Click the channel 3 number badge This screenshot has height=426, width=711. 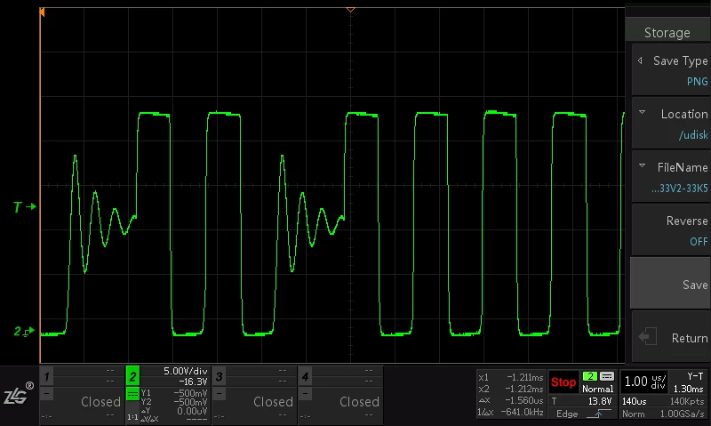pos(219,376)
